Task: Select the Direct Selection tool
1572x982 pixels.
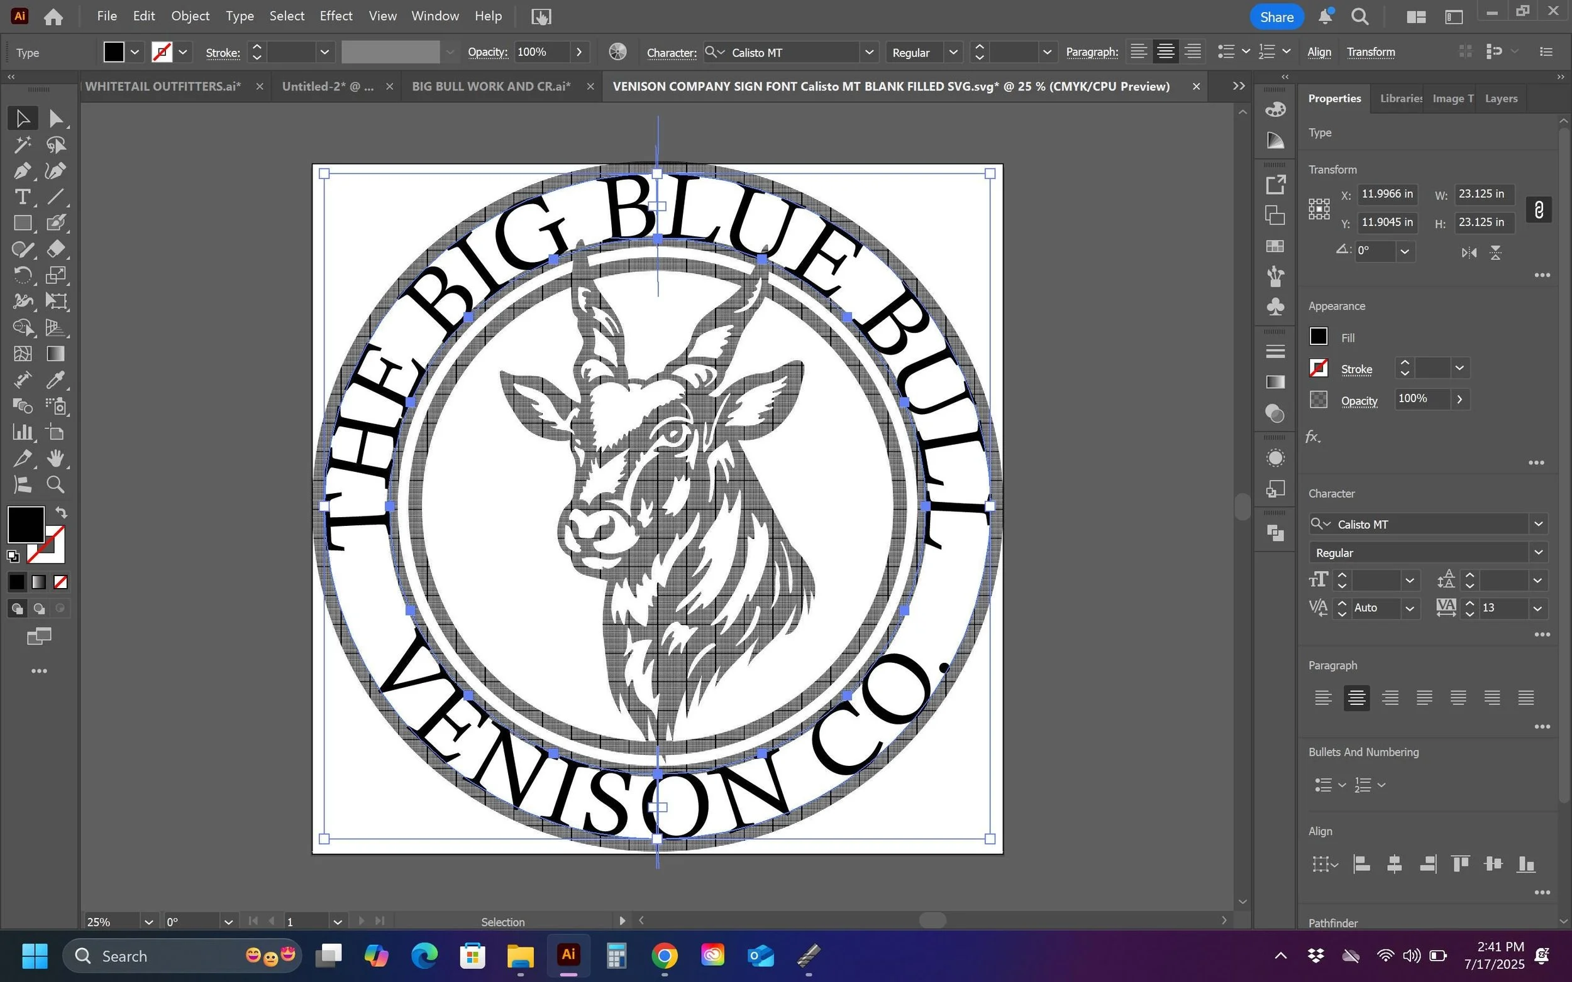Action: [x=56, y=118]
